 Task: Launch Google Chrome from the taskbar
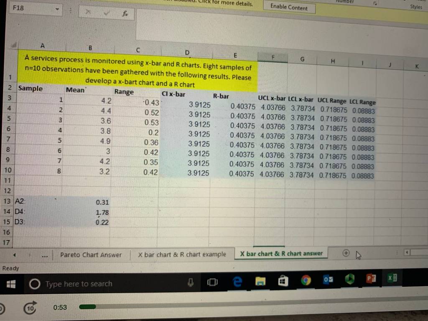pos(306,280)
